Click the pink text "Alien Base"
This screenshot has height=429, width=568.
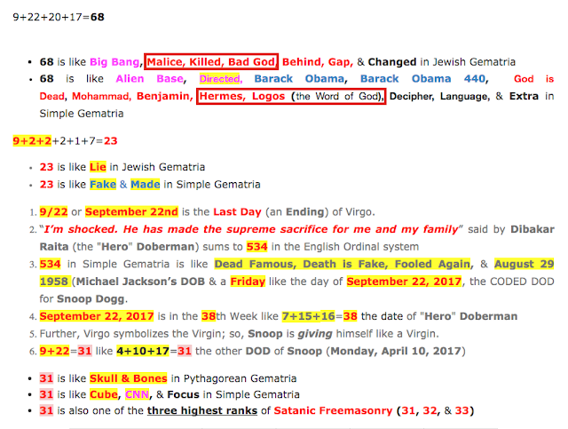click(150, 79)
